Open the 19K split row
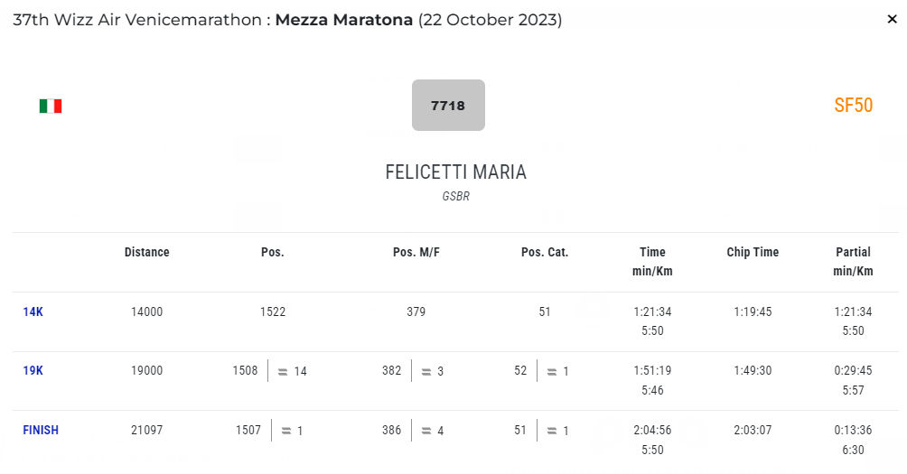 33,371
